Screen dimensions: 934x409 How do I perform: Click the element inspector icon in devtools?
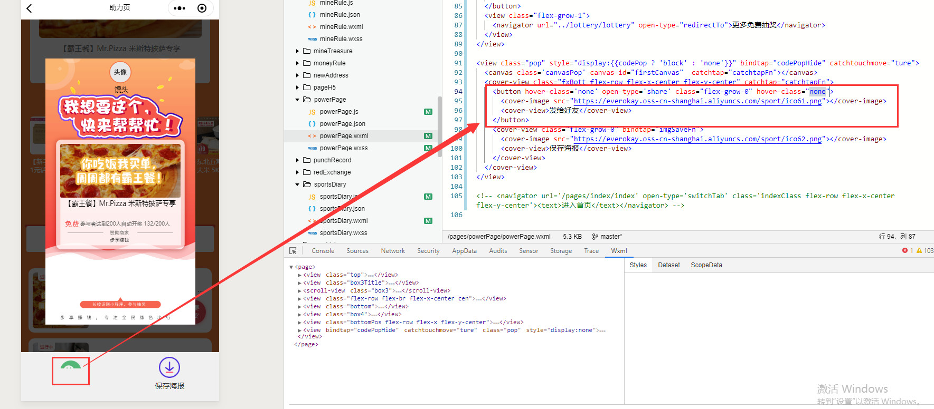(x=293, y=251)
